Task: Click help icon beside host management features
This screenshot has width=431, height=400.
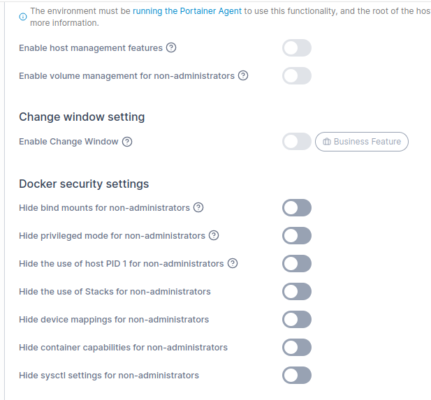Action: pyautogui.click(x=171, y=48)
